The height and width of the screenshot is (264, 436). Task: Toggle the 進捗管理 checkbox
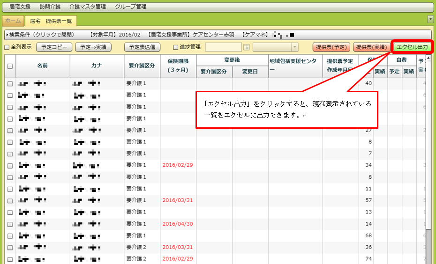pos(176,47)
